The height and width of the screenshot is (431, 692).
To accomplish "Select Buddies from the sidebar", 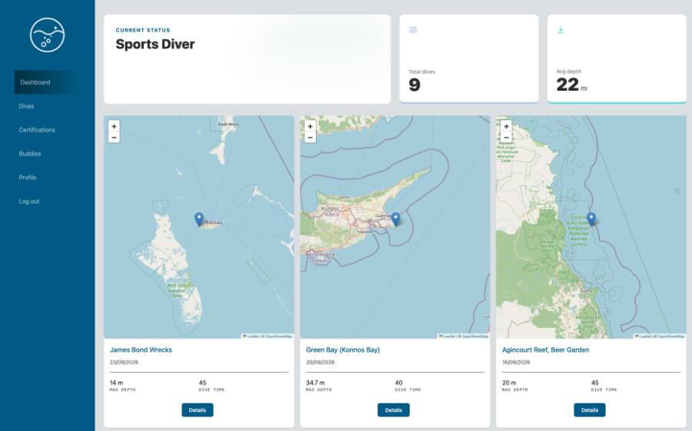I will pos(30,154).
